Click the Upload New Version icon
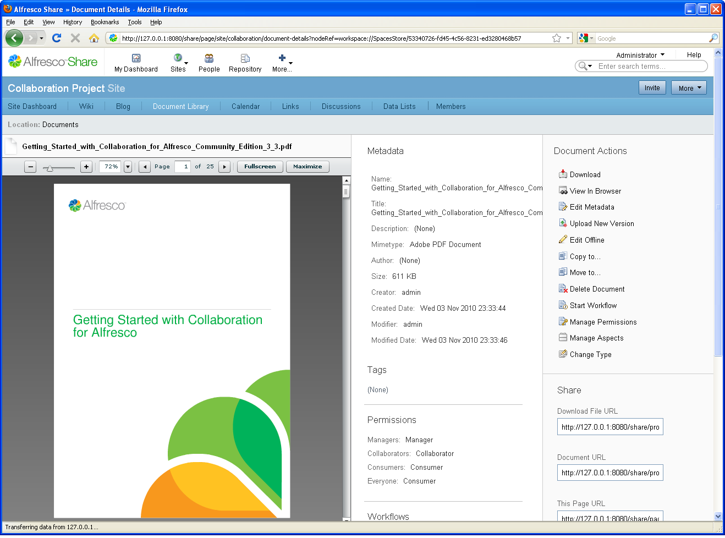 (x=563, y=223)
